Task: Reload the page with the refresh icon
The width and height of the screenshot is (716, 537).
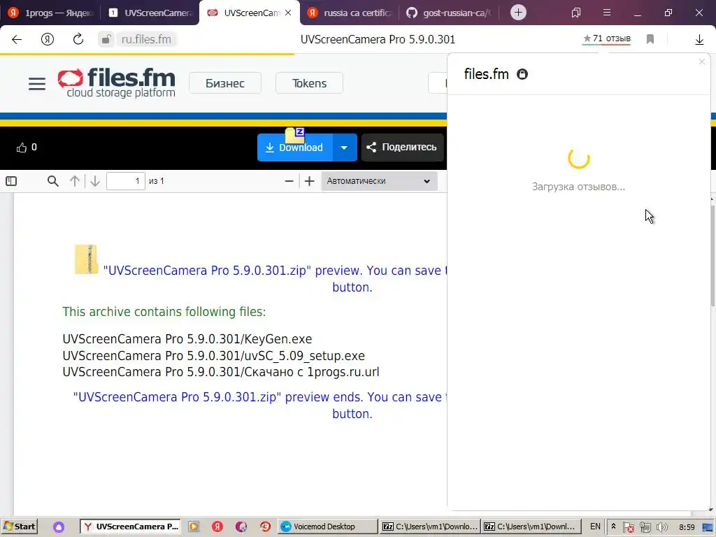Action: point(78,39)
